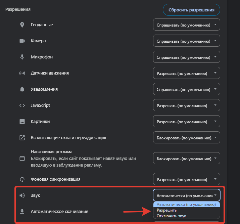240x224 pixels.
Task: Click the notifications bell icon
Action: coord(22,89)
